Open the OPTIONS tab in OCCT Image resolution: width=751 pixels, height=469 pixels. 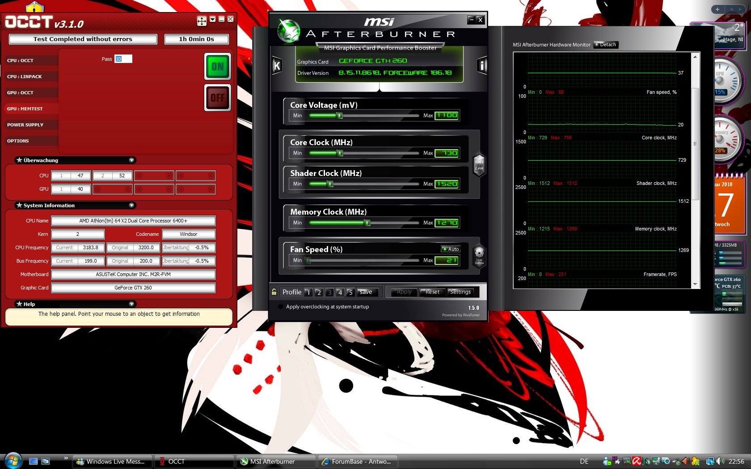tap(31, 141)
